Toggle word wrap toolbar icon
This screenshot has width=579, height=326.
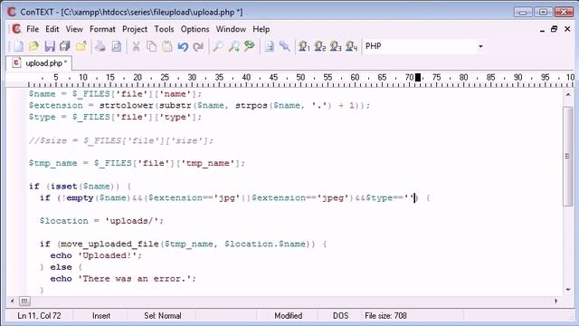pyautogui.click(x=270, y=46)
